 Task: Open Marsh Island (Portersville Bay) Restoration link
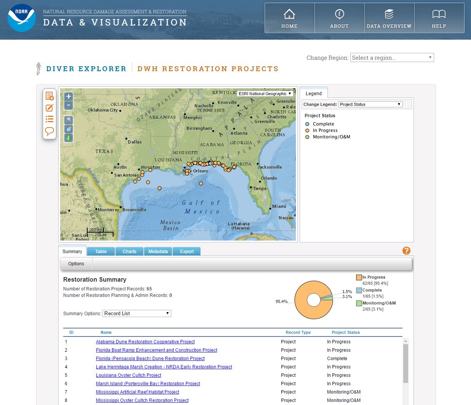pos(148,384)
